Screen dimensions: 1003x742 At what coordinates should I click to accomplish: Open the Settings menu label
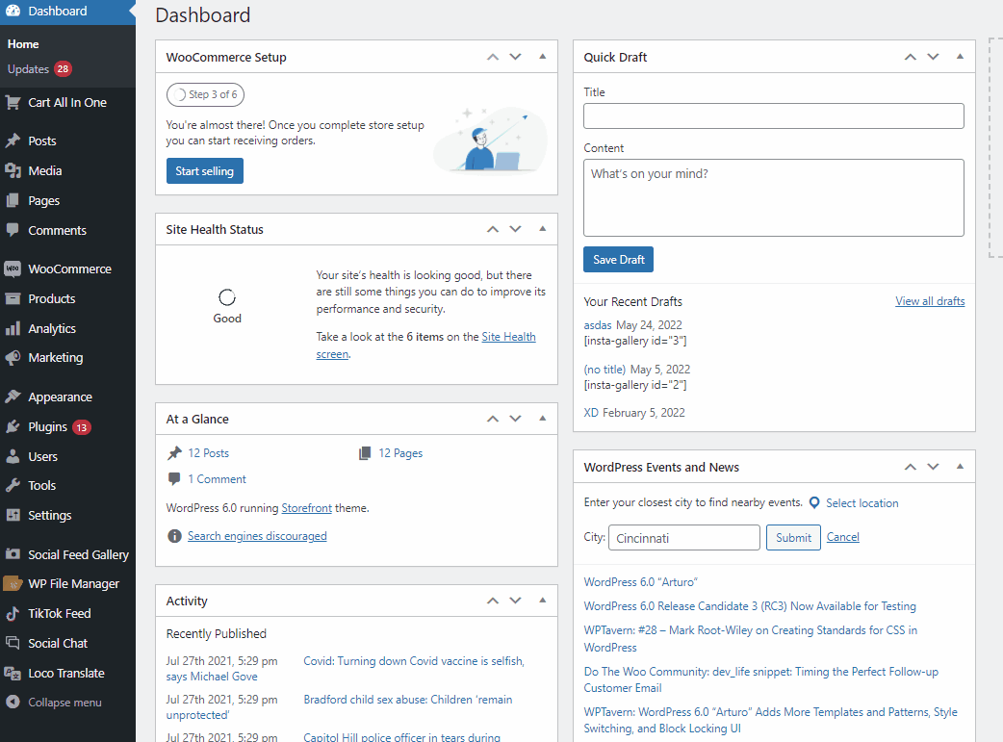tap(50, 516)
